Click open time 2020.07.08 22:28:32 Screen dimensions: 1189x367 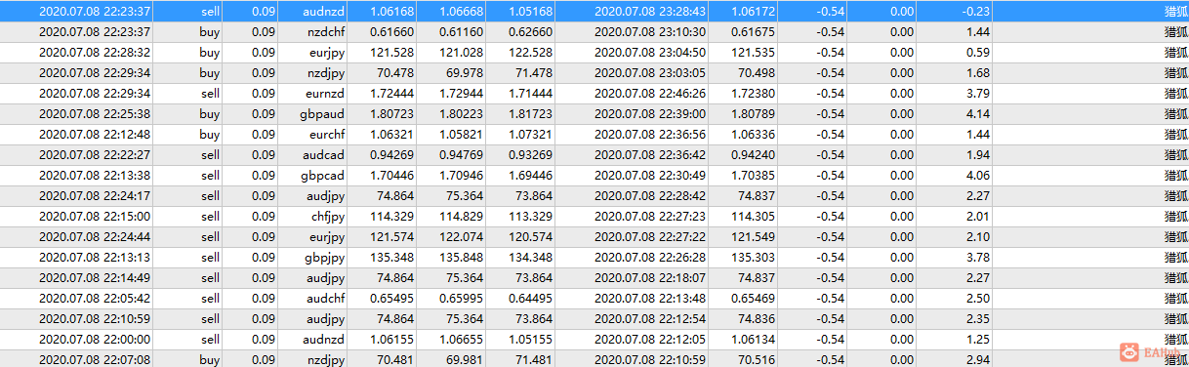click(95, 53)
